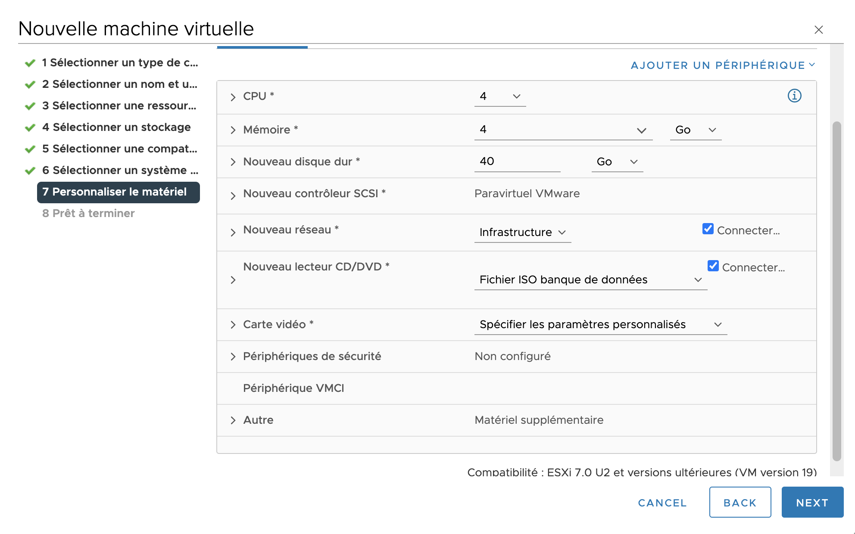Click the Périphérique VMCI row
Image resolution: width=855 pixels, height=534 pixels.
pyautogui.click(x=517, y=388)
